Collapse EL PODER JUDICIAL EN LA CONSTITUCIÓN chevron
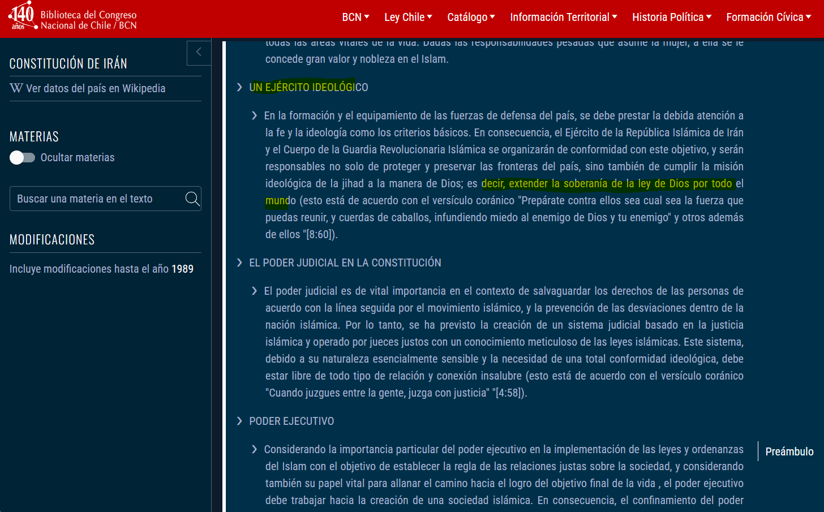824x512 pixels. pyautogui.click(x=240, y=263)
